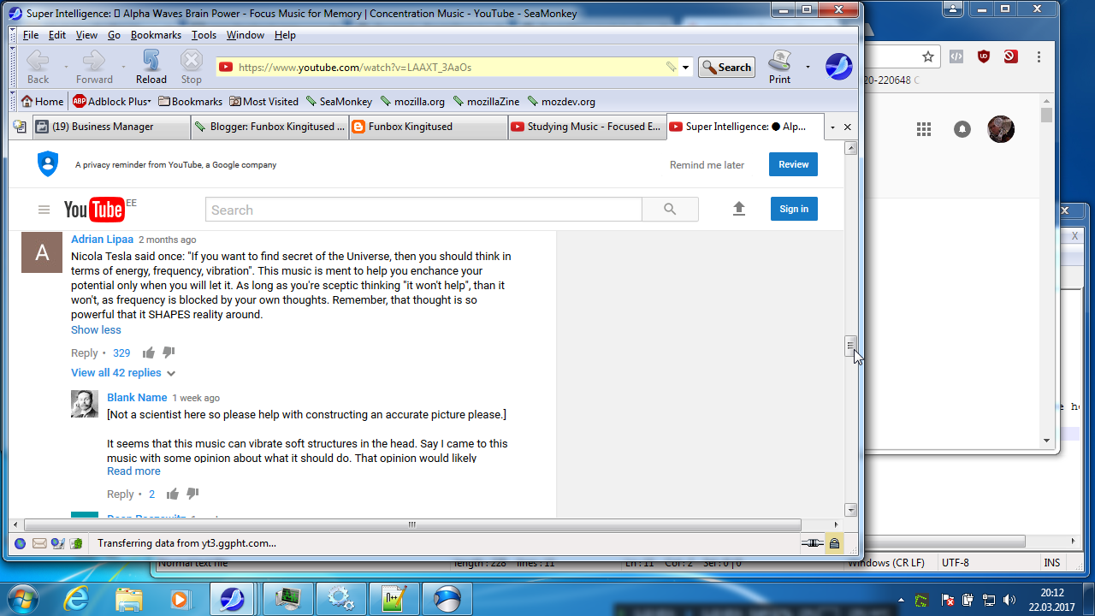Open the mozdev.org bookmark

(561, 101)
